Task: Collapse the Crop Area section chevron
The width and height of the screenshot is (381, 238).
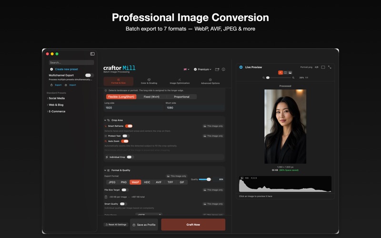Action: 105,120
